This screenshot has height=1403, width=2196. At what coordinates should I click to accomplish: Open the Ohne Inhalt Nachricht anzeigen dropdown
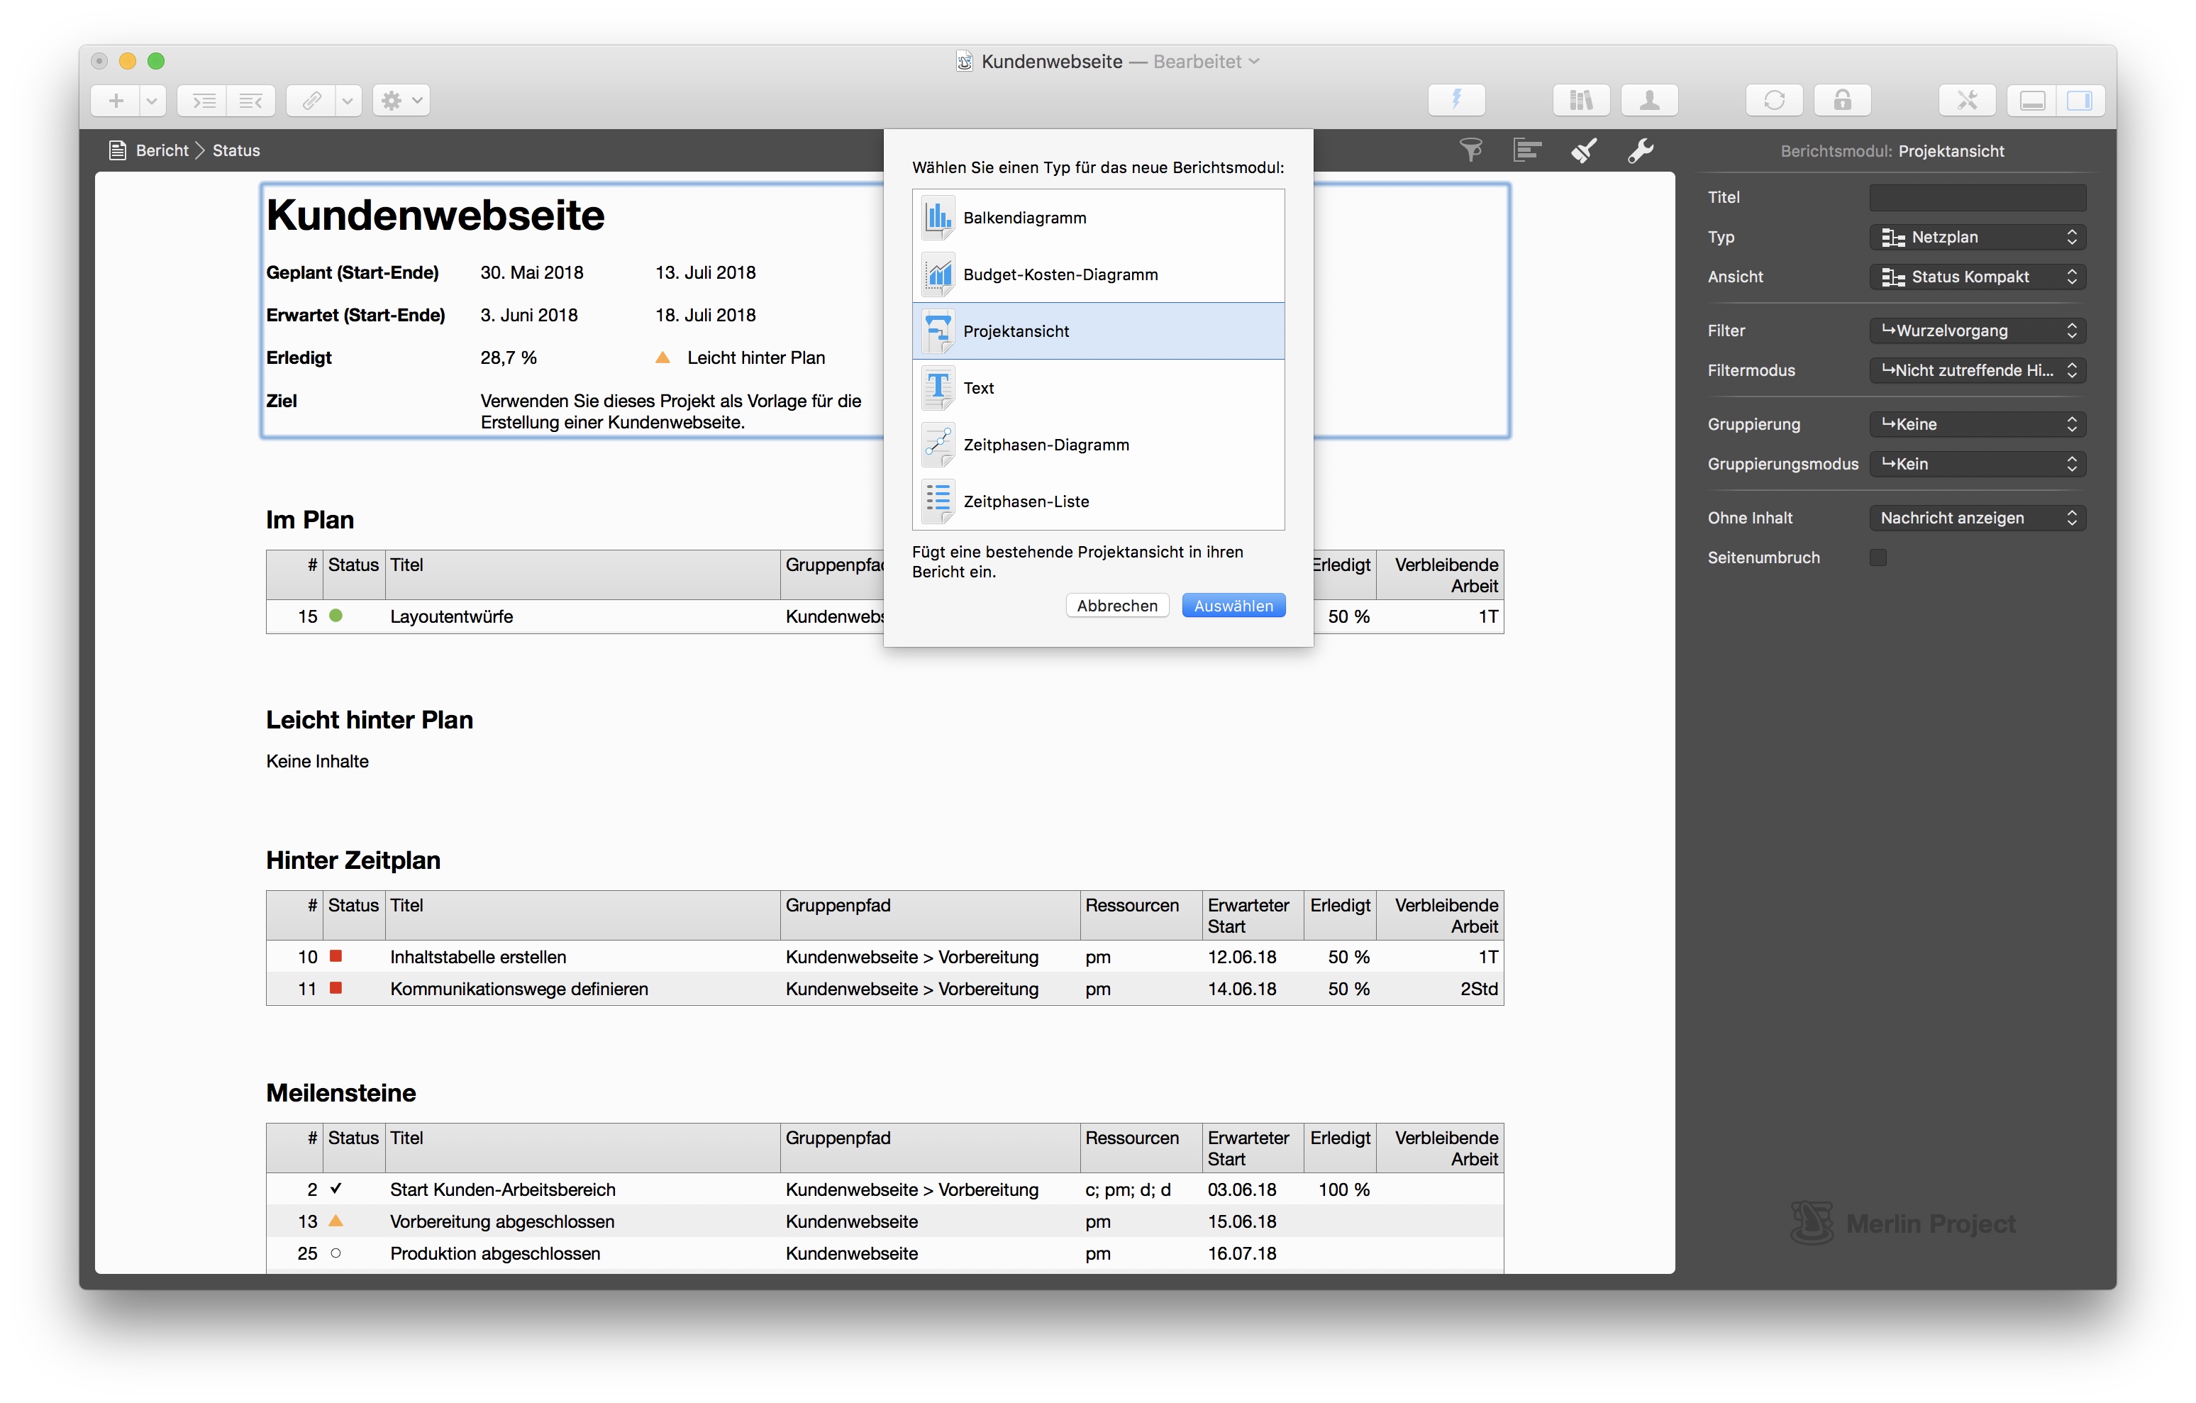point(1977,517)
